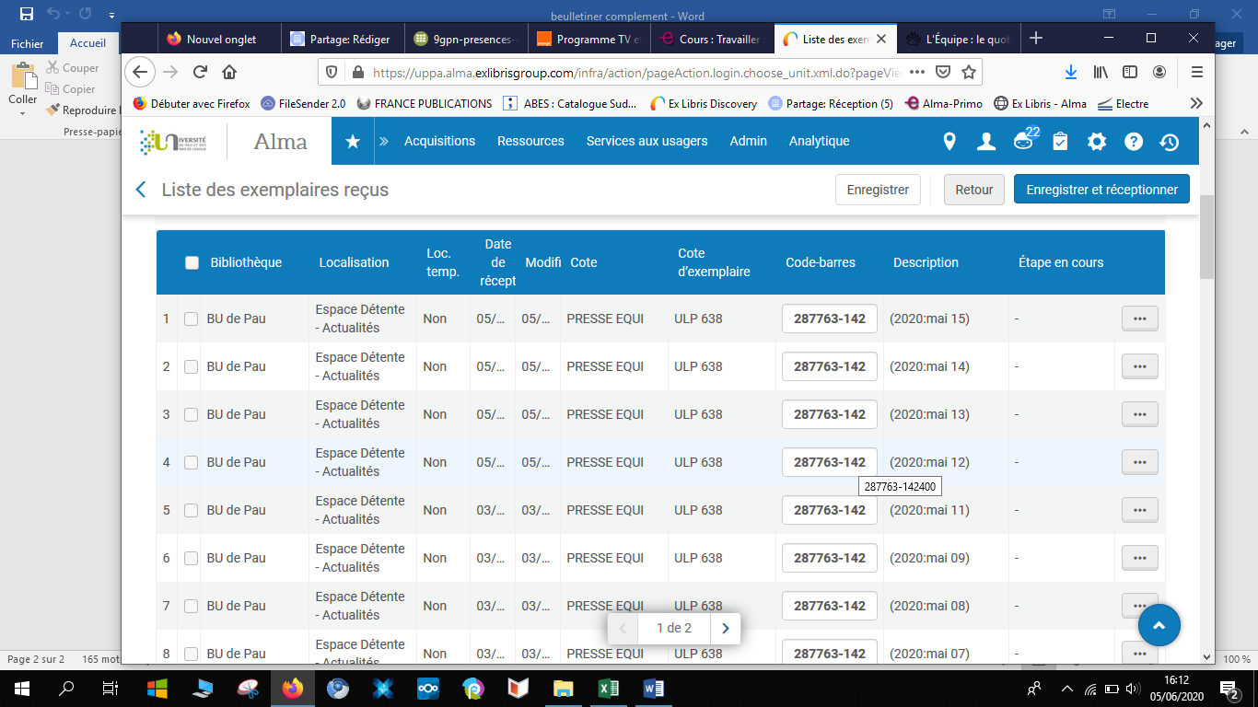Click the scroll-to-top round arrow button
1258x707 pixels.
pos(1159,625)
